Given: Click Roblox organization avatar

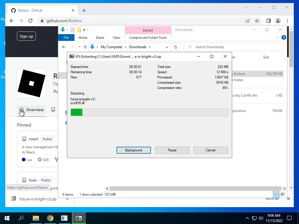Looking at the screenshot, I should [32, 83].
